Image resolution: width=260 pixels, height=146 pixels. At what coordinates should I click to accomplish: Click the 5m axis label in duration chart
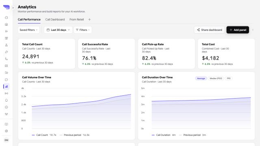(143, 88)
